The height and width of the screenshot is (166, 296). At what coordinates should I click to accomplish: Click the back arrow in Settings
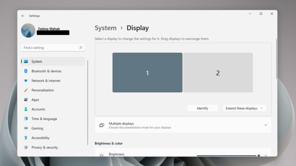pyautogui.click(x=23, y=16)
